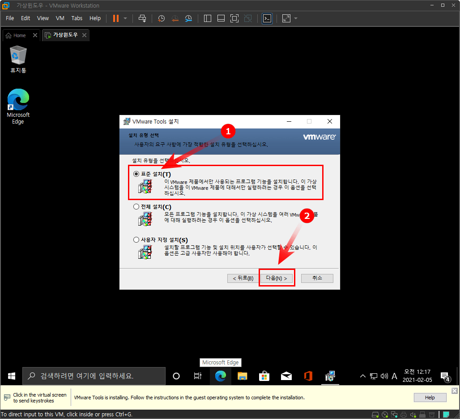Toggle the library sidebar view
This screenshot has width=460, height=419.
(x=208, y=18)
